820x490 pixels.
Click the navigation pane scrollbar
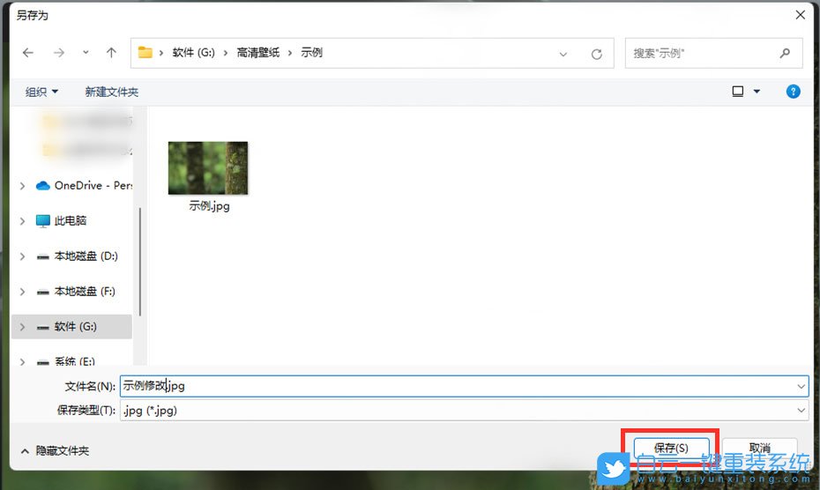(x=140, y=262)
